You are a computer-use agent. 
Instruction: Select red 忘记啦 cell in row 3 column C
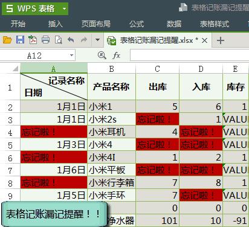[x=157, y=119]
